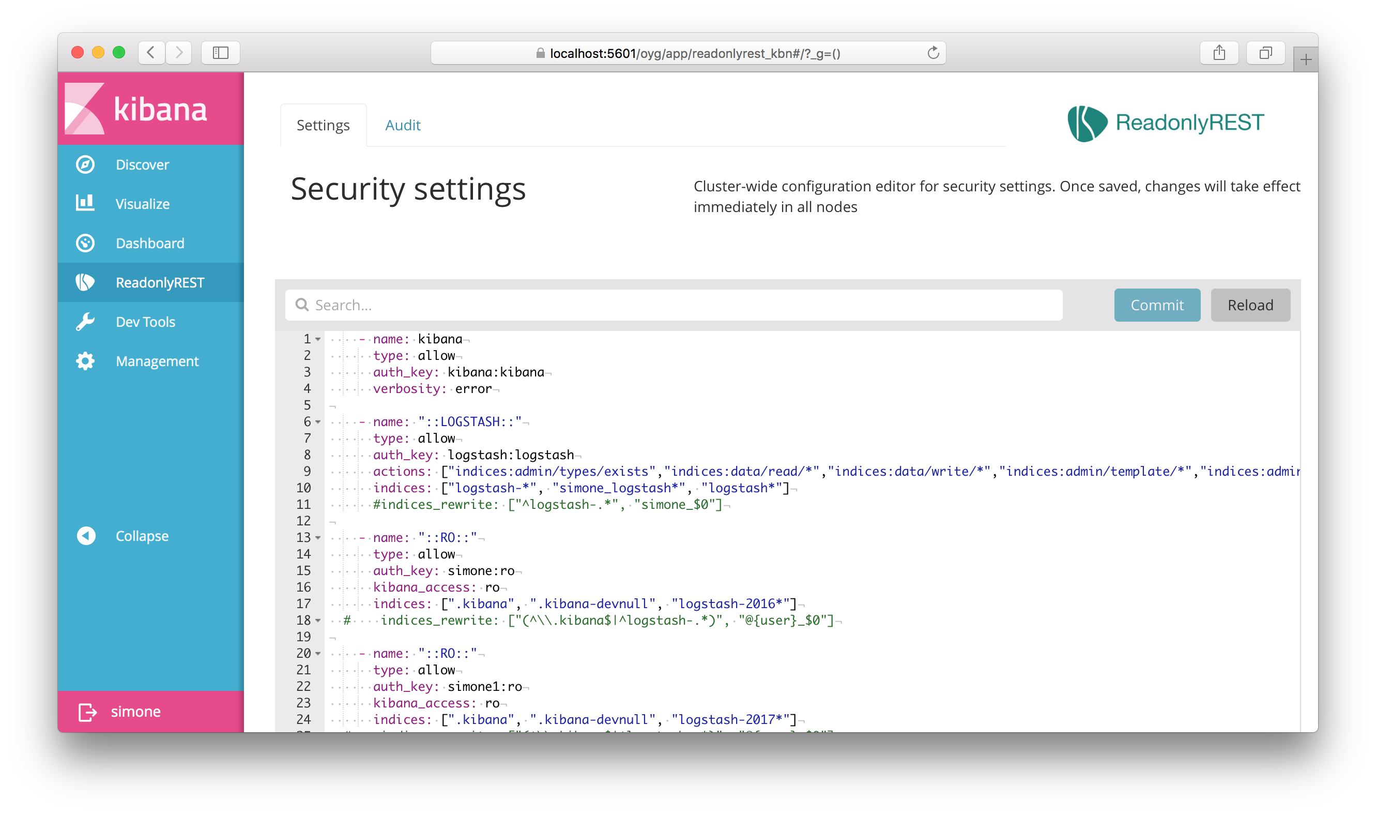Click 'type: allow' on line 2

click(415, 356)
